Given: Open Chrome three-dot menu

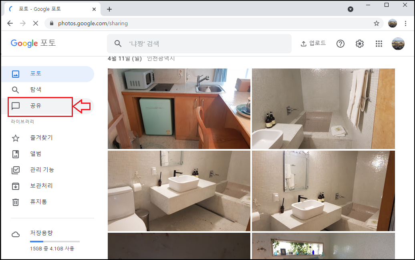Looking at the screenshot, I should 405,23.
